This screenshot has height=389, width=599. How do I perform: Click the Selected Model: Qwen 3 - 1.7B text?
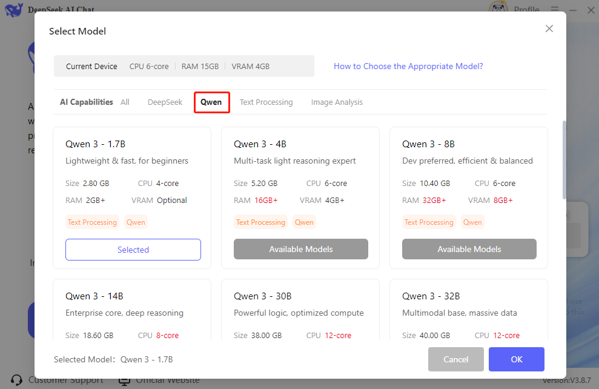point(113,359)
